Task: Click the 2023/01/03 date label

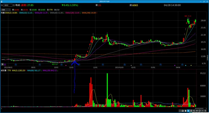Action: (x=119, y=68)
